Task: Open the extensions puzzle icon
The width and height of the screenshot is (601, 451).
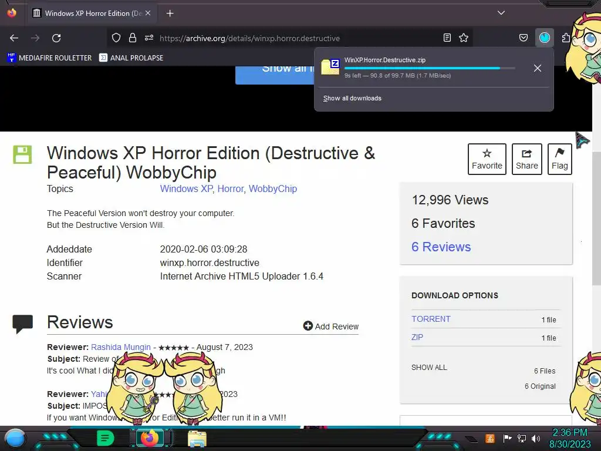Action: click(566, 38)
